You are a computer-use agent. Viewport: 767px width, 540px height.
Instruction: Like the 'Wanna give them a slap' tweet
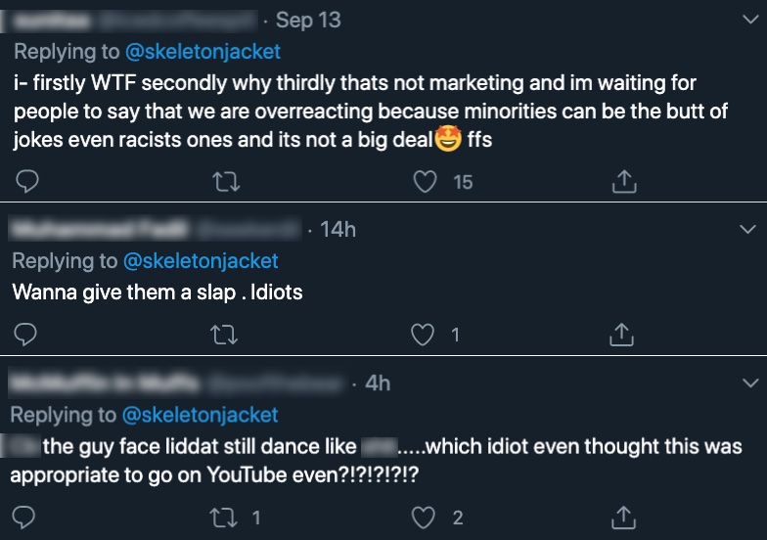[x=423, y=335]
